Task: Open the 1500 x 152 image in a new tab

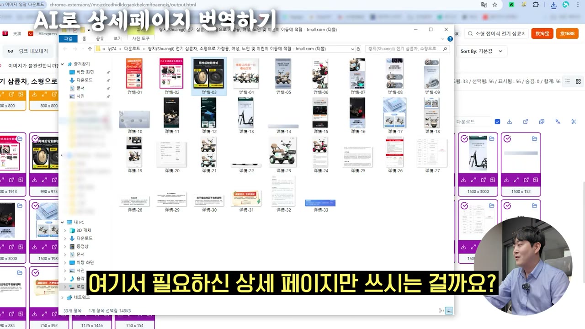Action: tap(526, 180)
